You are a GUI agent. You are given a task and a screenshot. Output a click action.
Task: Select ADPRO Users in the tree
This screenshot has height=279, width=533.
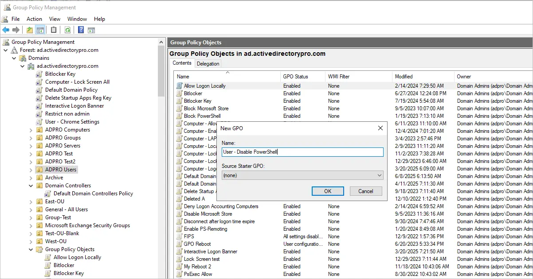click(x=61, y=170)
